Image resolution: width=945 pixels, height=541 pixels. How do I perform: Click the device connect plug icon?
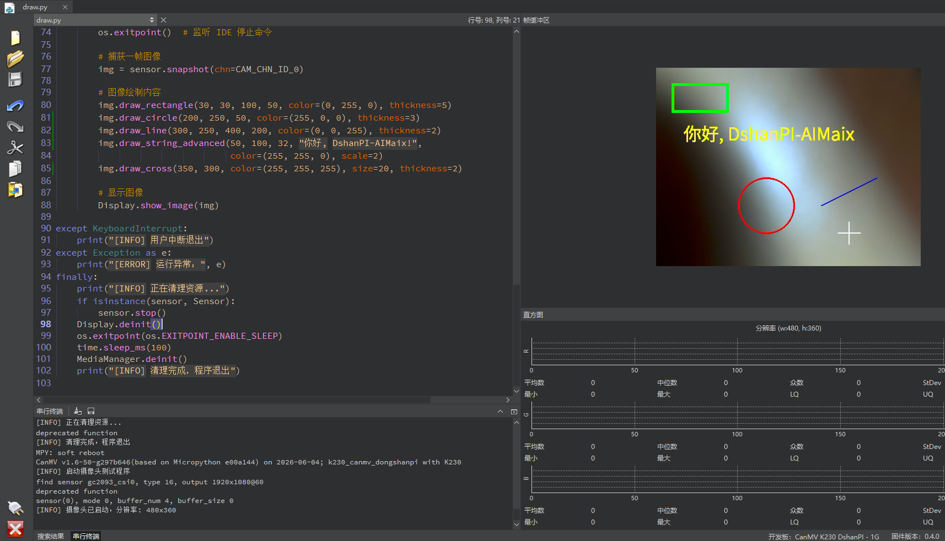pos(15,507)
